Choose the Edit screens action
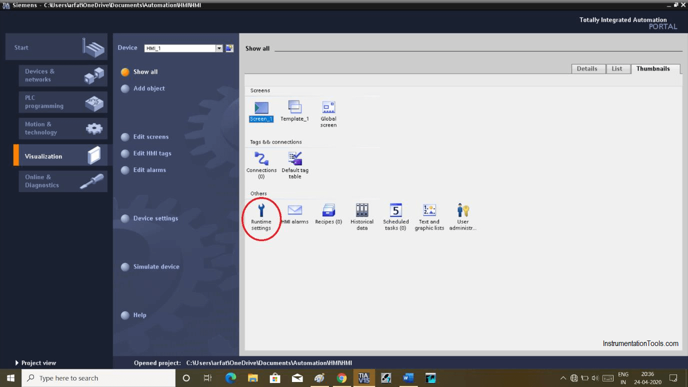 [x=145, y=137]
